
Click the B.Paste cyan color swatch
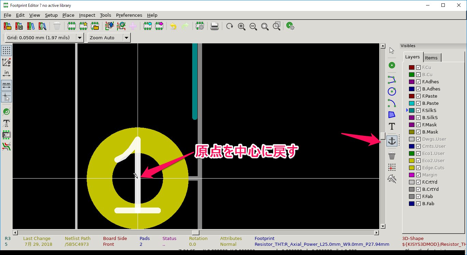[411, 103]
